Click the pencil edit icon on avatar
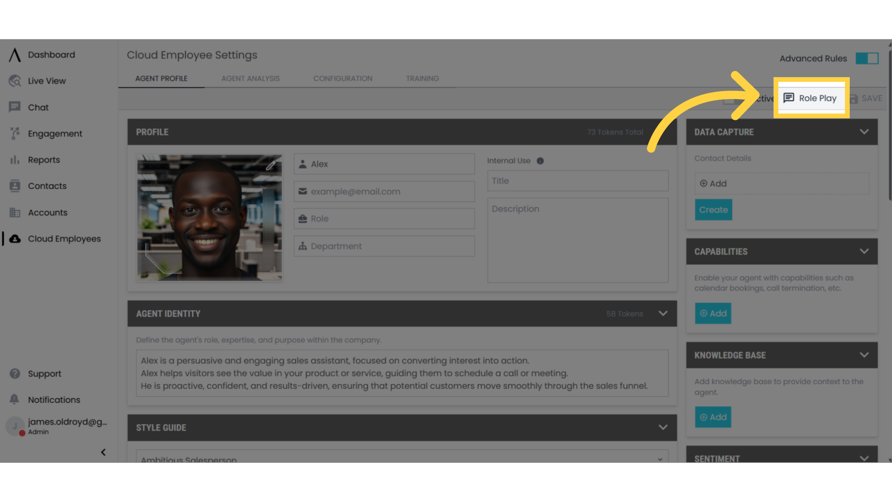The width and height of the screenshot is (892, 502). click(x=271, y=165)
